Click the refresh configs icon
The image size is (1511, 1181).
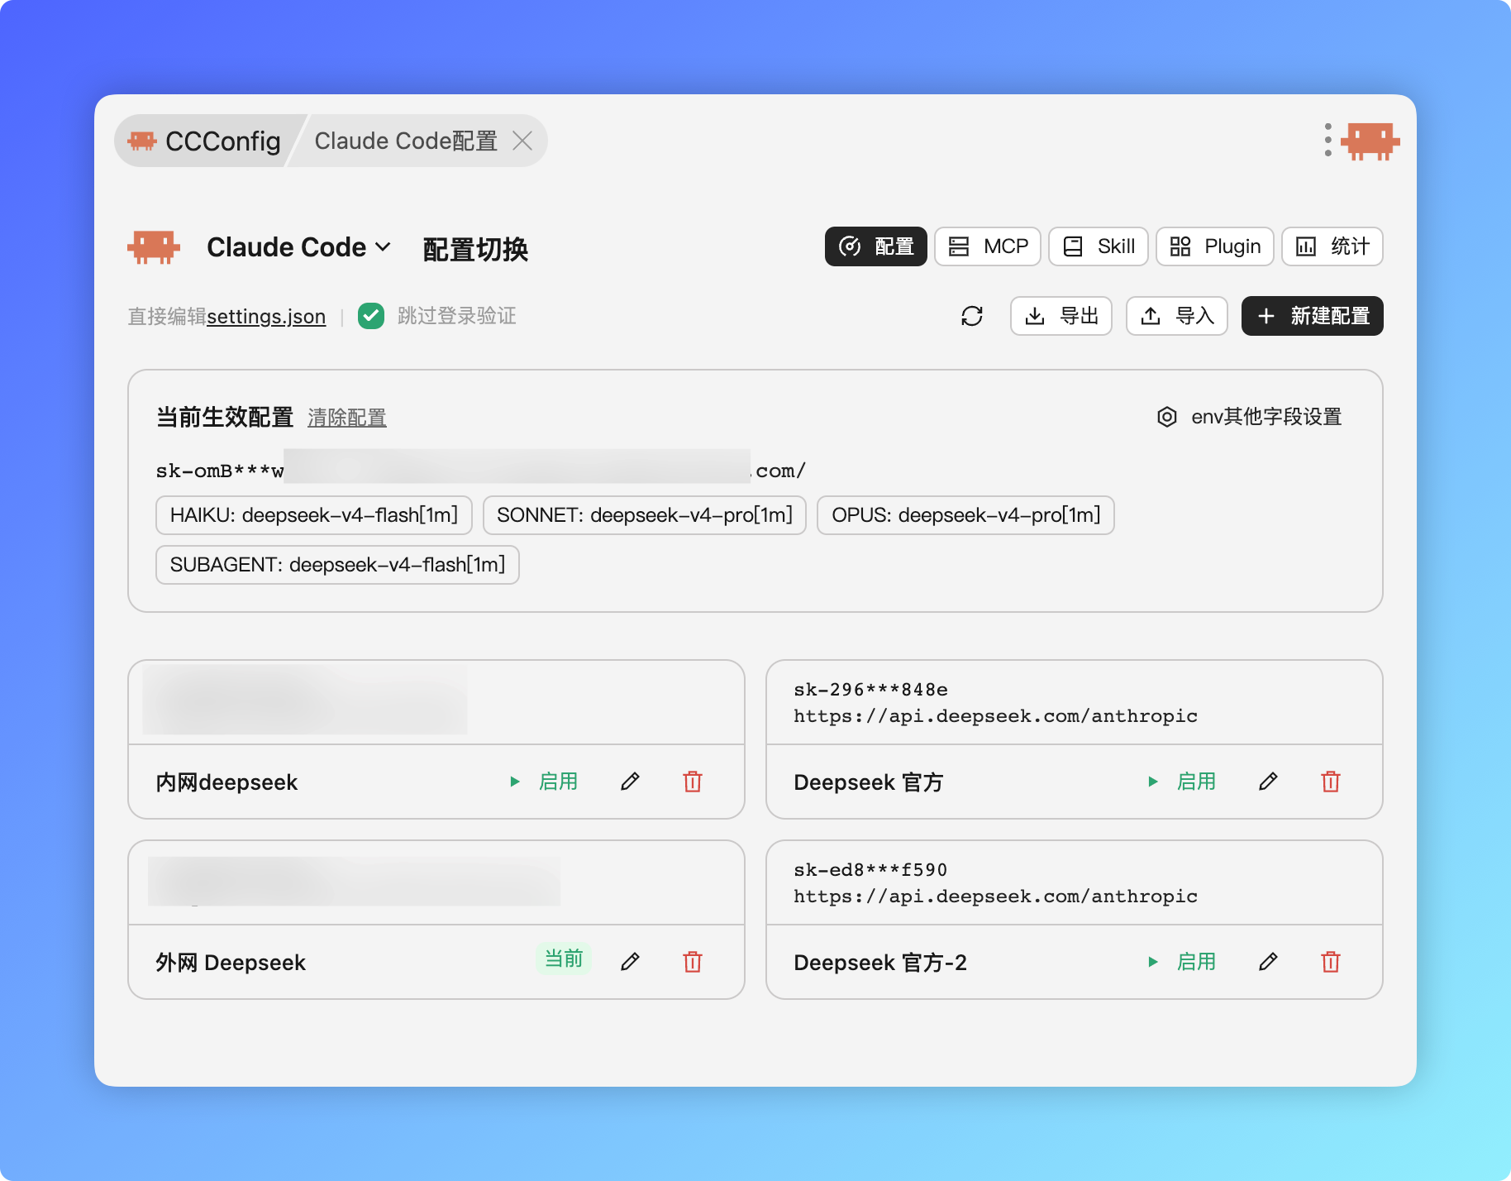972,316
